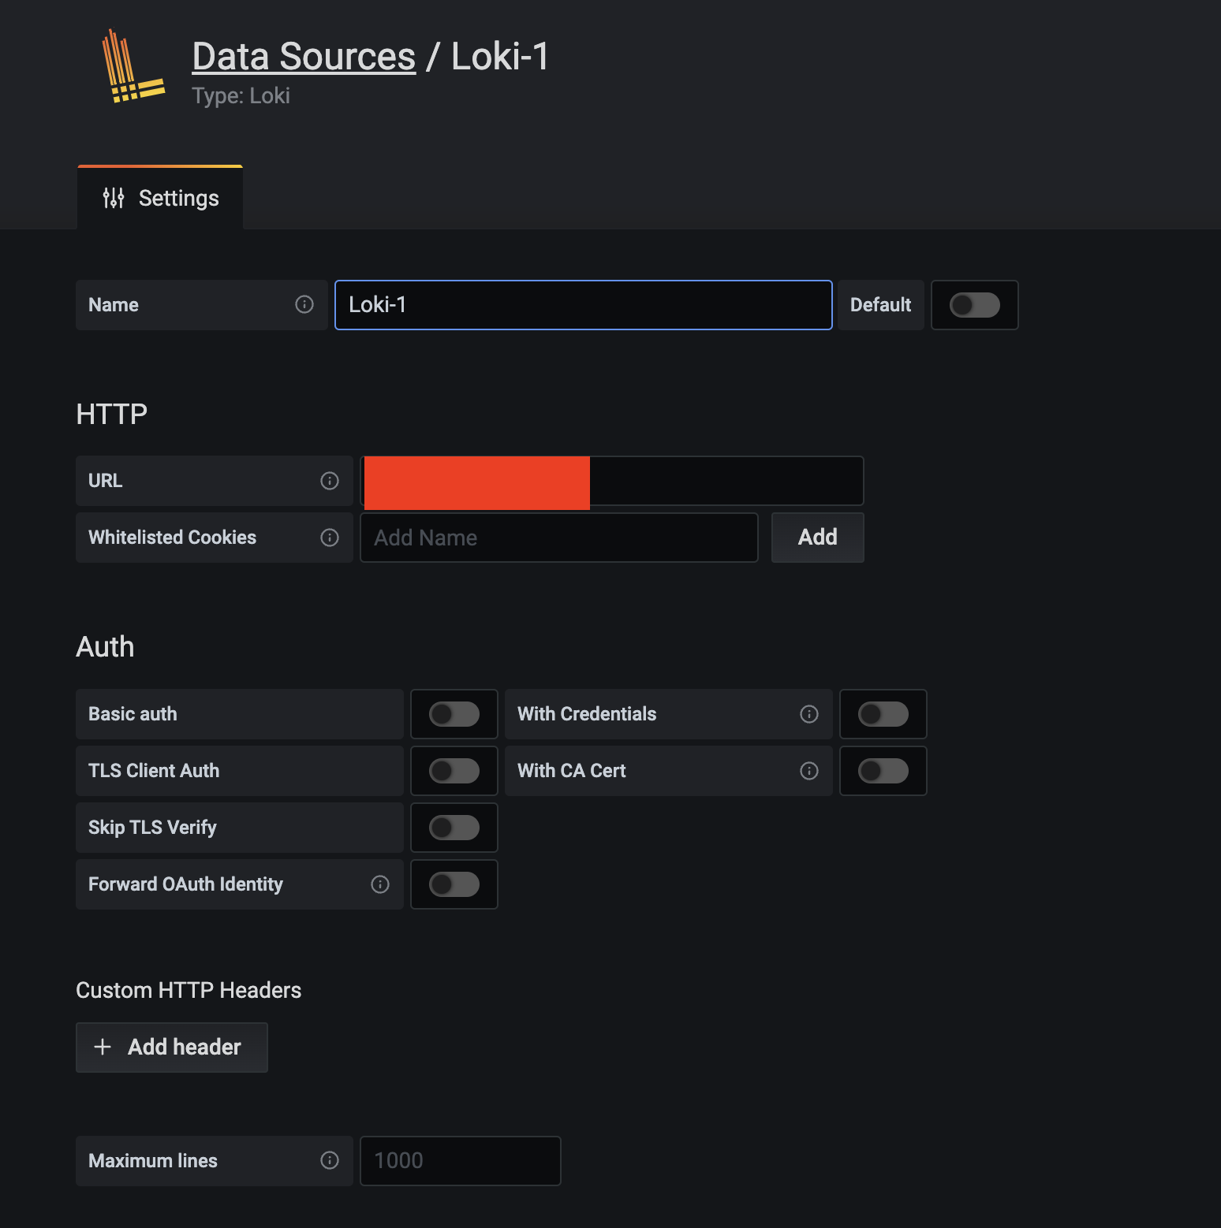Screen dimensions: 1221x1228
Task: Click the 'URL' label
Action: click(105, 481)
